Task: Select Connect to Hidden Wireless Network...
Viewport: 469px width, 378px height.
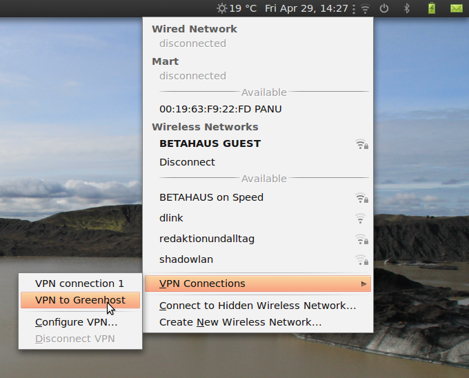Action: (257, 306)
